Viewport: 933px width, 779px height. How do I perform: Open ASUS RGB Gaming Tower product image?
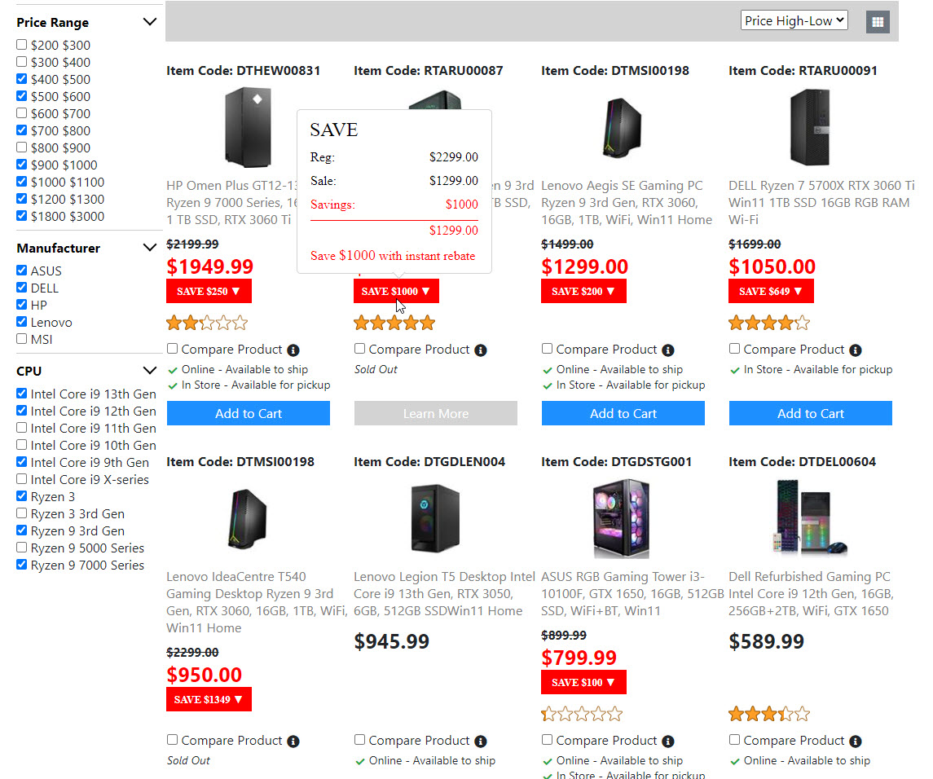pyautogui.click(x=623, y=518)
